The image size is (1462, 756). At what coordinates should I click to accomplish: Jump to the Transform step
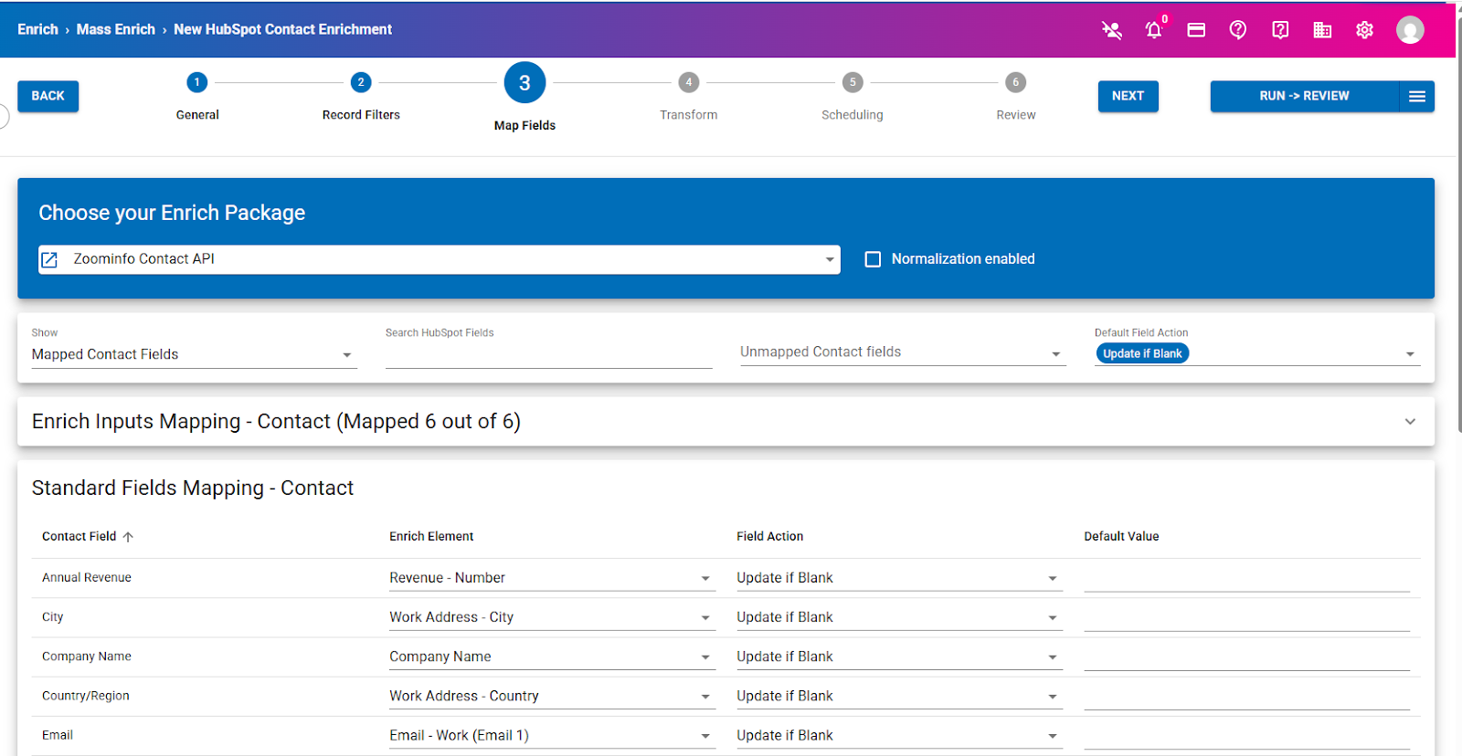coord(689,83)
